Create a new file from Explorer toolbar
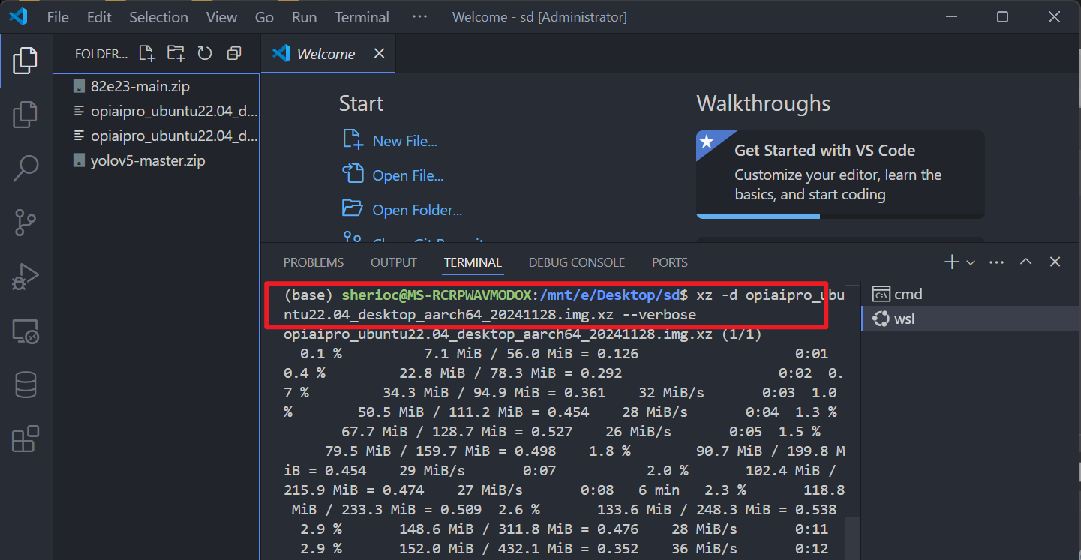 (147, 53)
